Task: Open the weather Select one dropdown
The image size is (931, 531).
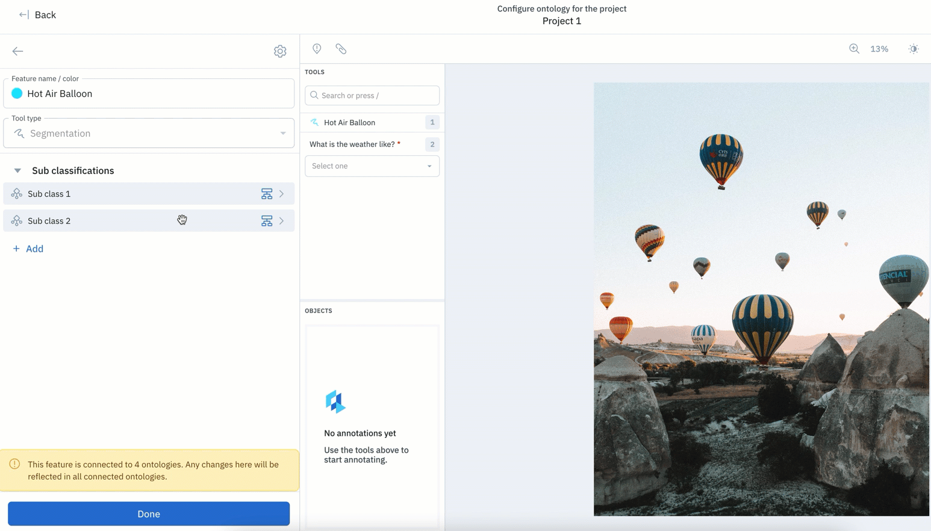Action: 372,166
